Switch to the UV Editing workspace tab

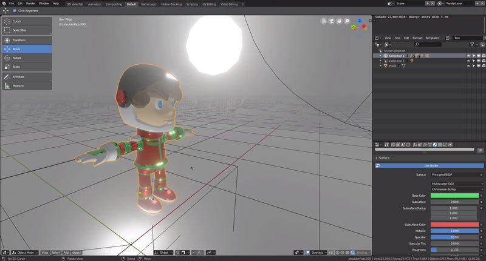[x=209, y=4]
